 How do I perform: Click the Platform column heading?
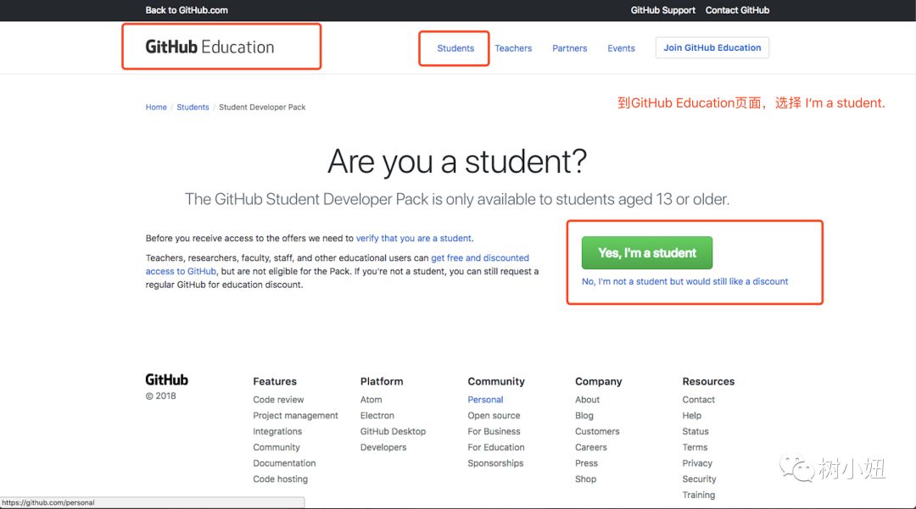click(x=382, y=381)
